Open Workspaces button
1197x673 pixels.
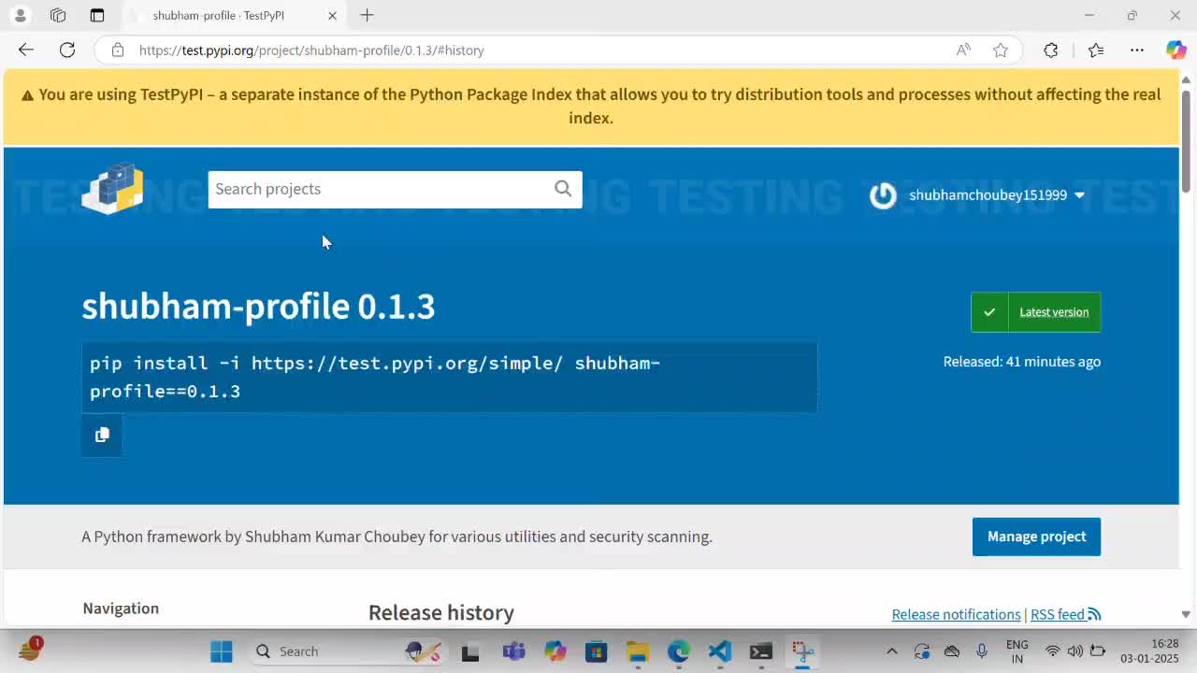pyautogui.click(x=58, y=15)
